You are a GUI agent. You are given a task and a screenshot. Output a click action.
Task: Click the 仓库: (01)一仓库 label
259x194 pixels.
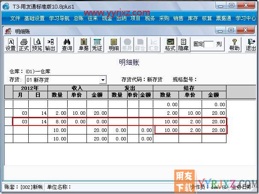tap(30, 72)
